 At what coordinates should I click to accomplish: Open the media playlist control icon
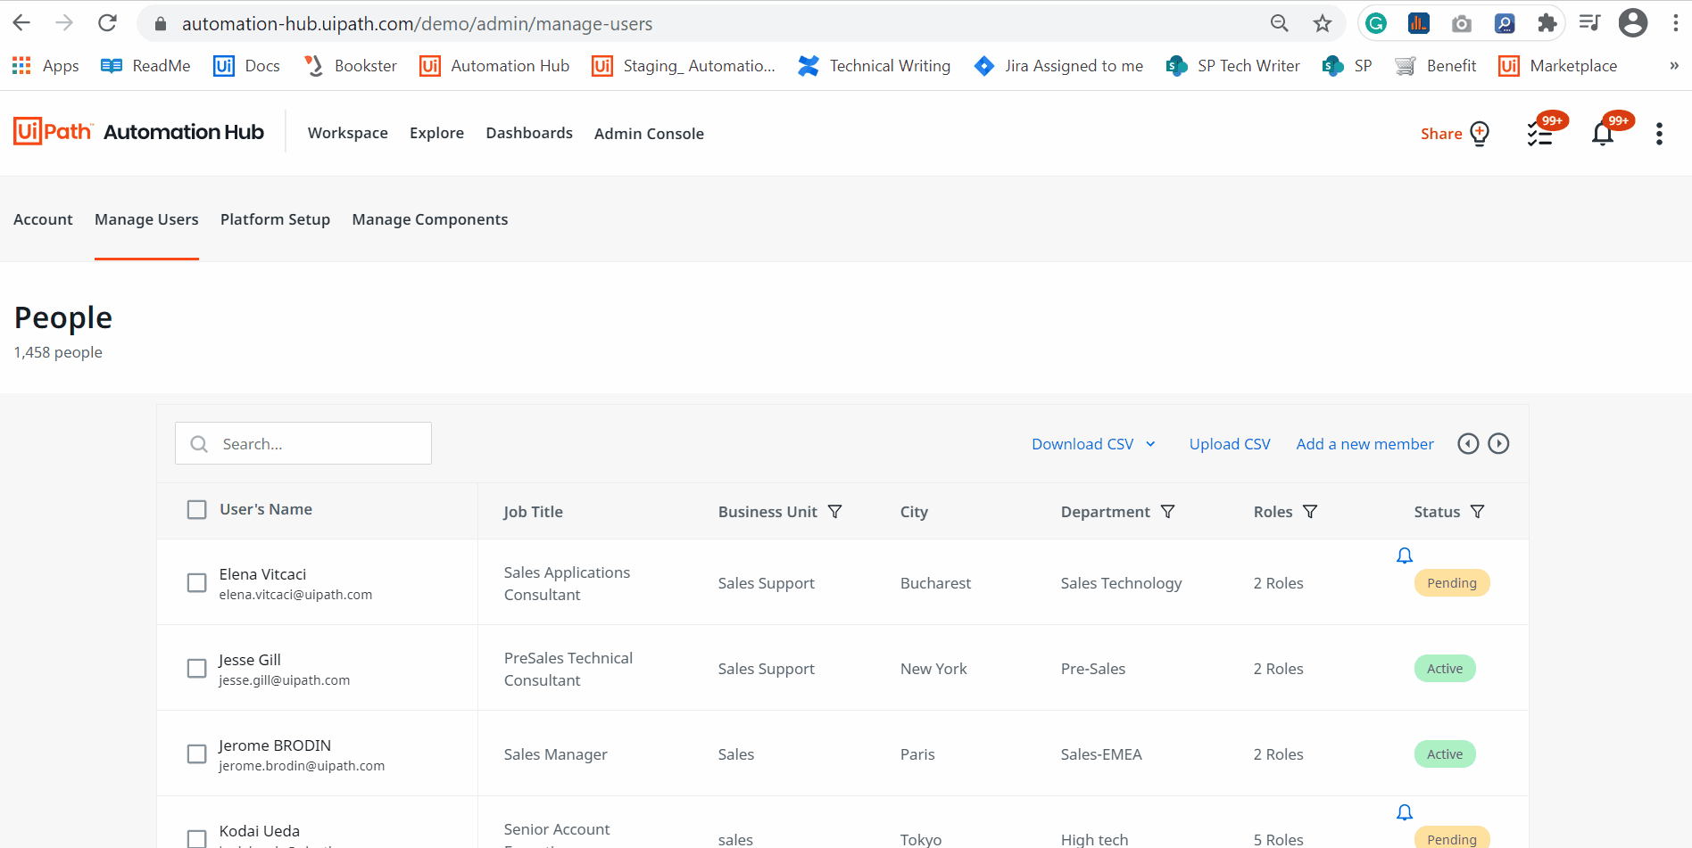[1589, 23]
